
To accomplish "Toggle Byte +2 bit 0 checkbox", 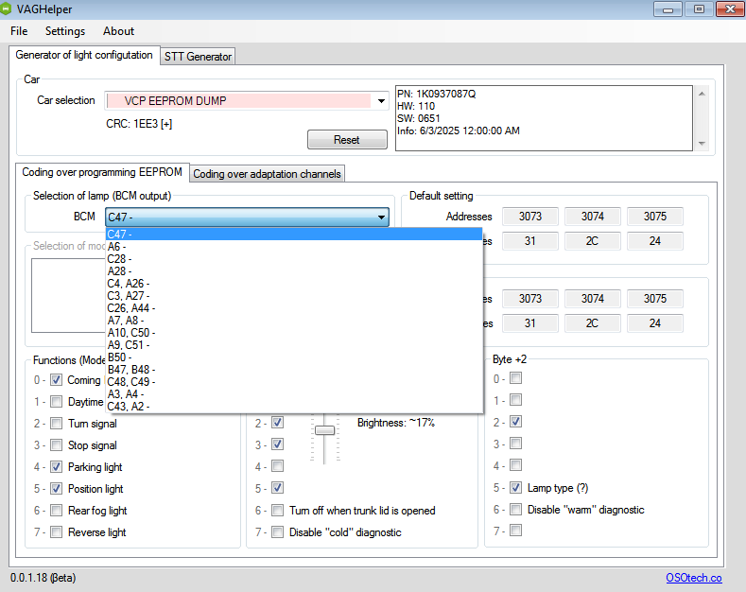I will 515,378.
